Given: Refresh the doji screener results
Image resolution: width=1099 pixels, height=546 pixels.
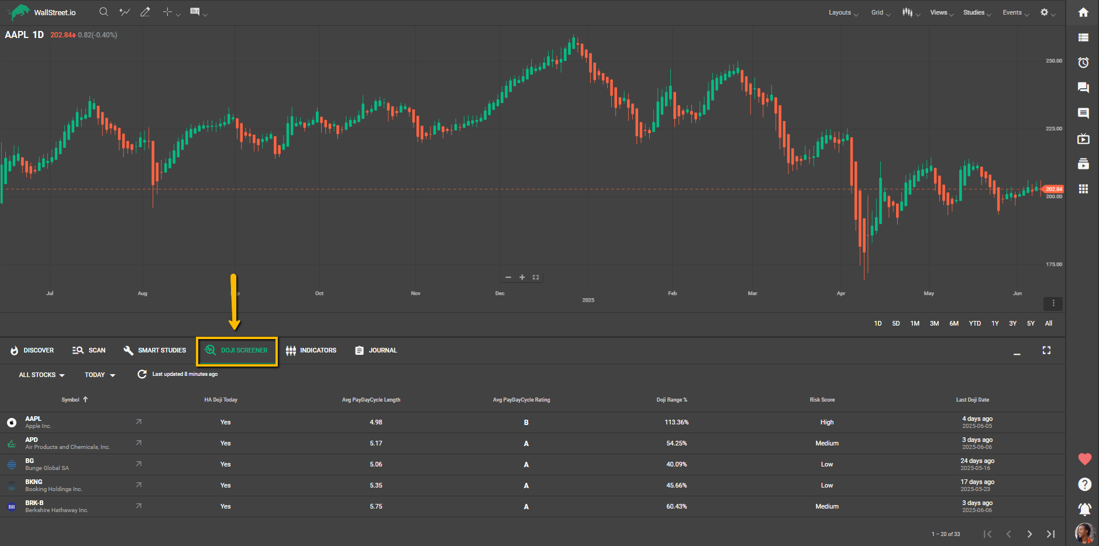Looking at the screenshot, I should [142, 374].
